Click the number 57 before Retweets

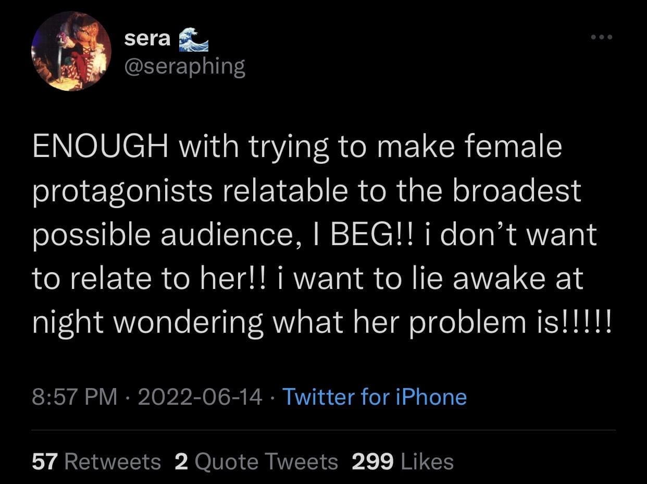(x=45, y=462)
